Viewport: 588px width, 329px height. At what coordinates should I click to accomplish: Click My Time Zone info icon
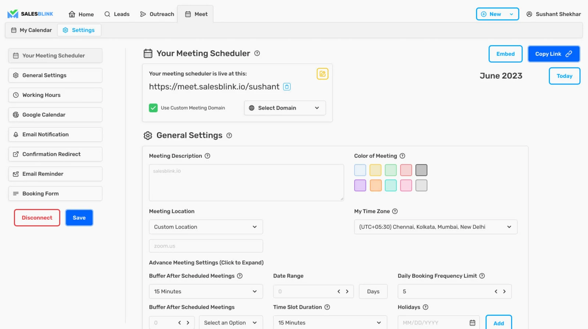click(x=395, y=211)
